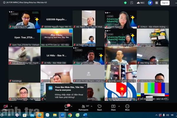177x118 pixels.
Task: Select the Lê Toàn - Đài Hà Nội tile
Action: [x=88, y=37]
